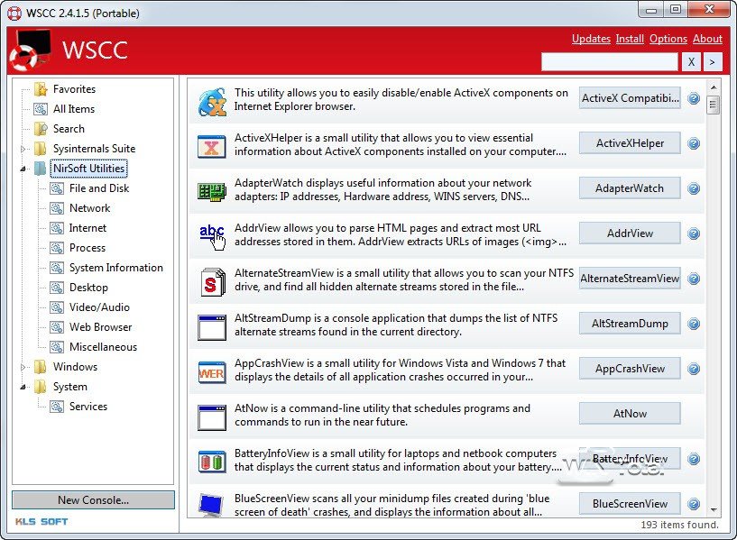This screenshot has width=737, height=540.
Task: Click the vertical scrollbar thumb
Action: 714,105
